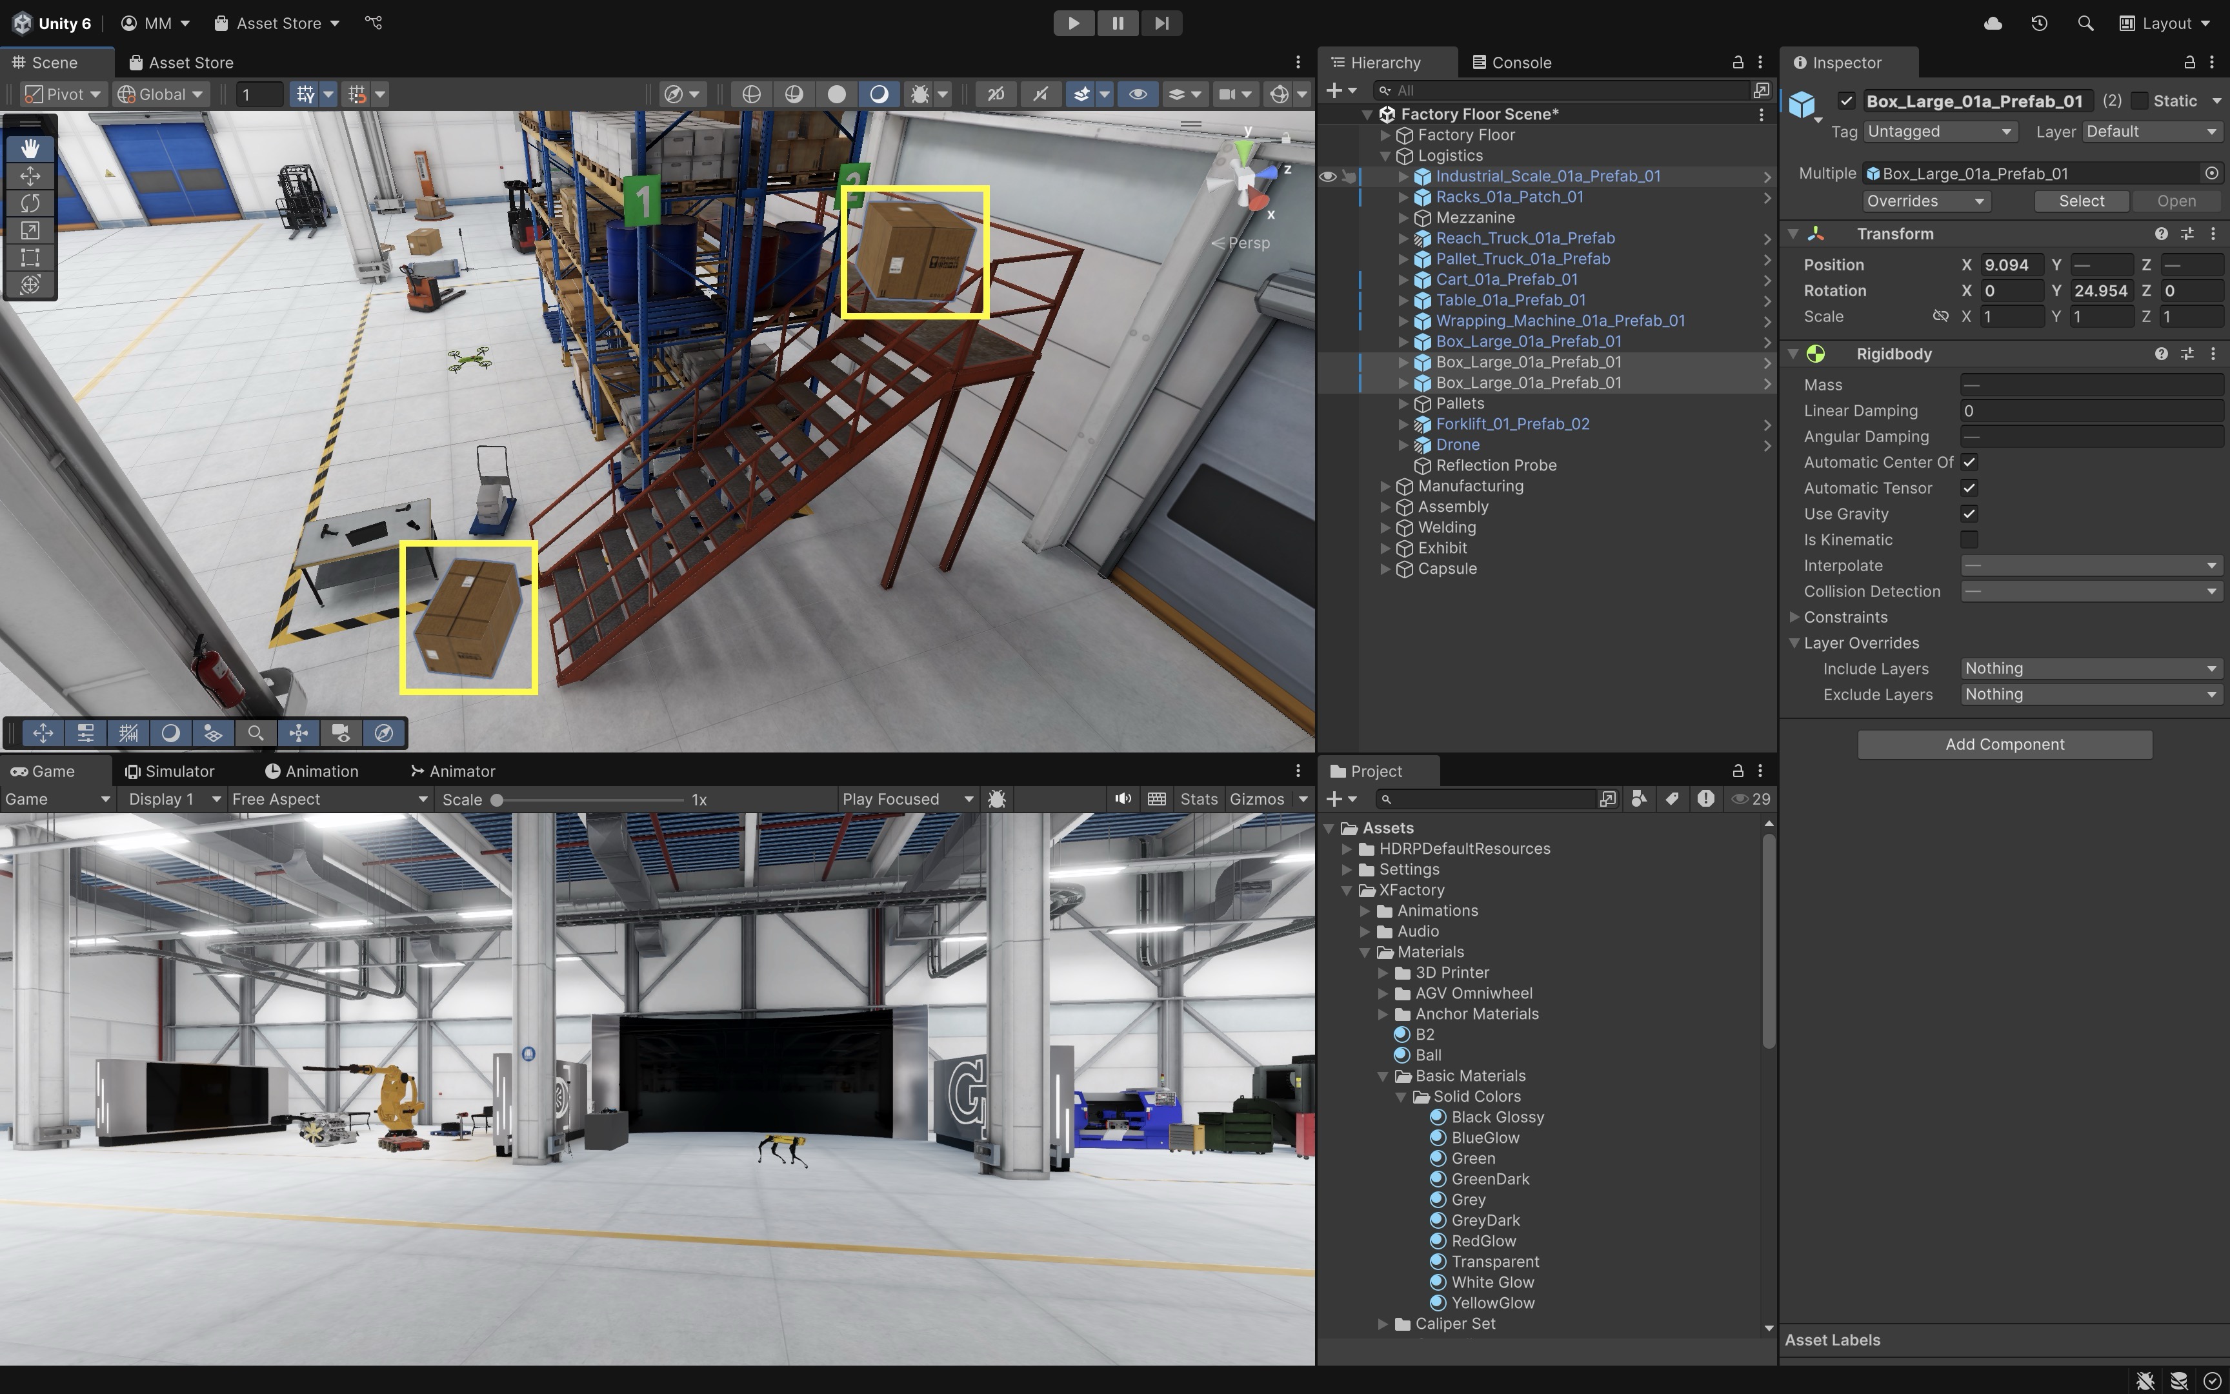This screenshot has height=1394, width=2230.
Task: Toggle visibility eye for Industrial_Scale_01a_Prefab_01
Action: click(1328, 176)
